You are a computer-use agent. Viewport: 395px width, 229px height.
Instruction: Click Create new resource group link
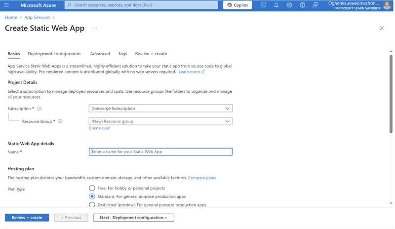[x=99, y=128]
